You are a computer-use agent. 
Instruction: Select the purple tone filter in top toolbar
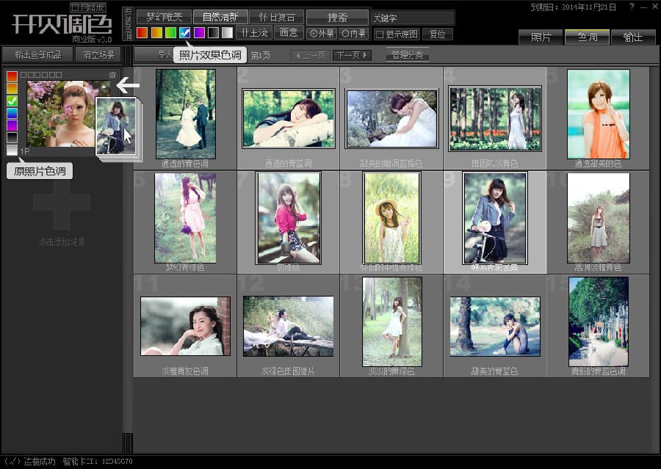point(199,33)
